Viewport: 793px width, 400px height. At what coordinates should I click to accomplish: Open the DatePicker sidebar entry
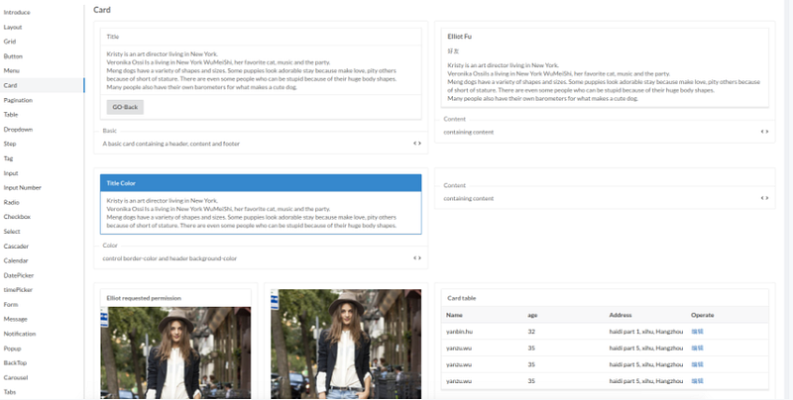pos(18,275)
